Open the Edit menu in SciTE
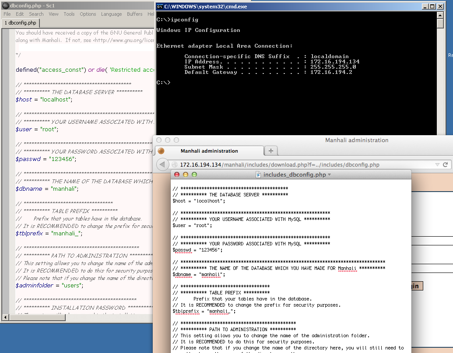 [x=20, y=14]
